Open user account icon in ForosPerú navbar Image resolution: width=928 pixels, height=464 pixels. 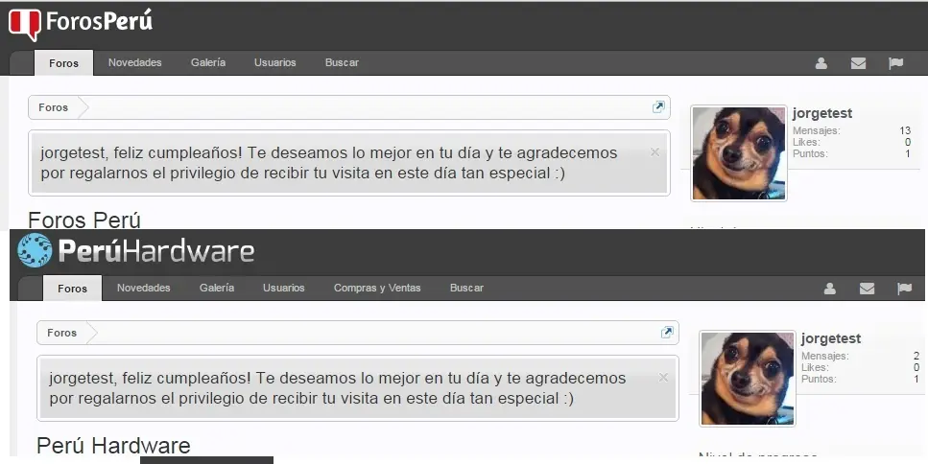821,63
